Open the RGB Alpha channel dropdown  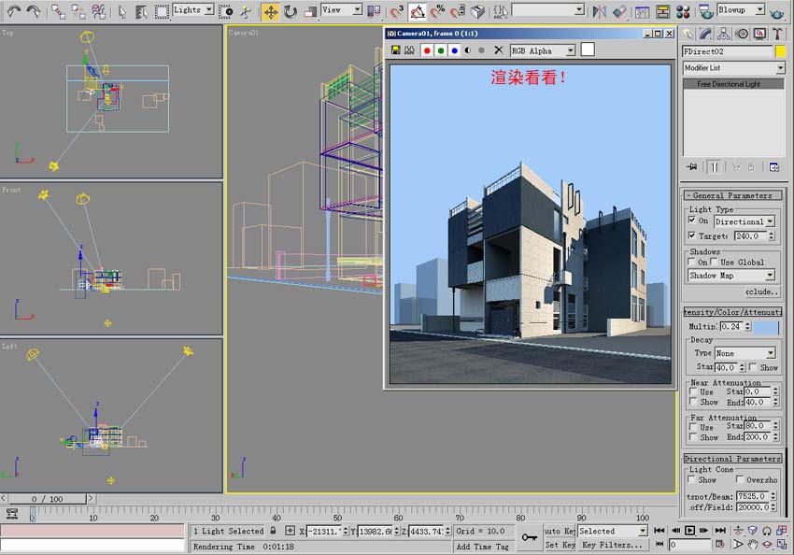(542, 50)
